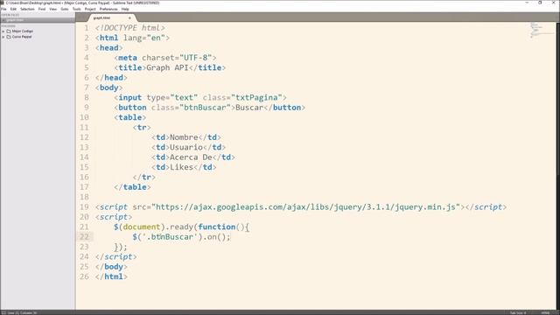The image size is (560, 315).
Task: Click line number 26 in the gutter
Action: coord(84,276)
